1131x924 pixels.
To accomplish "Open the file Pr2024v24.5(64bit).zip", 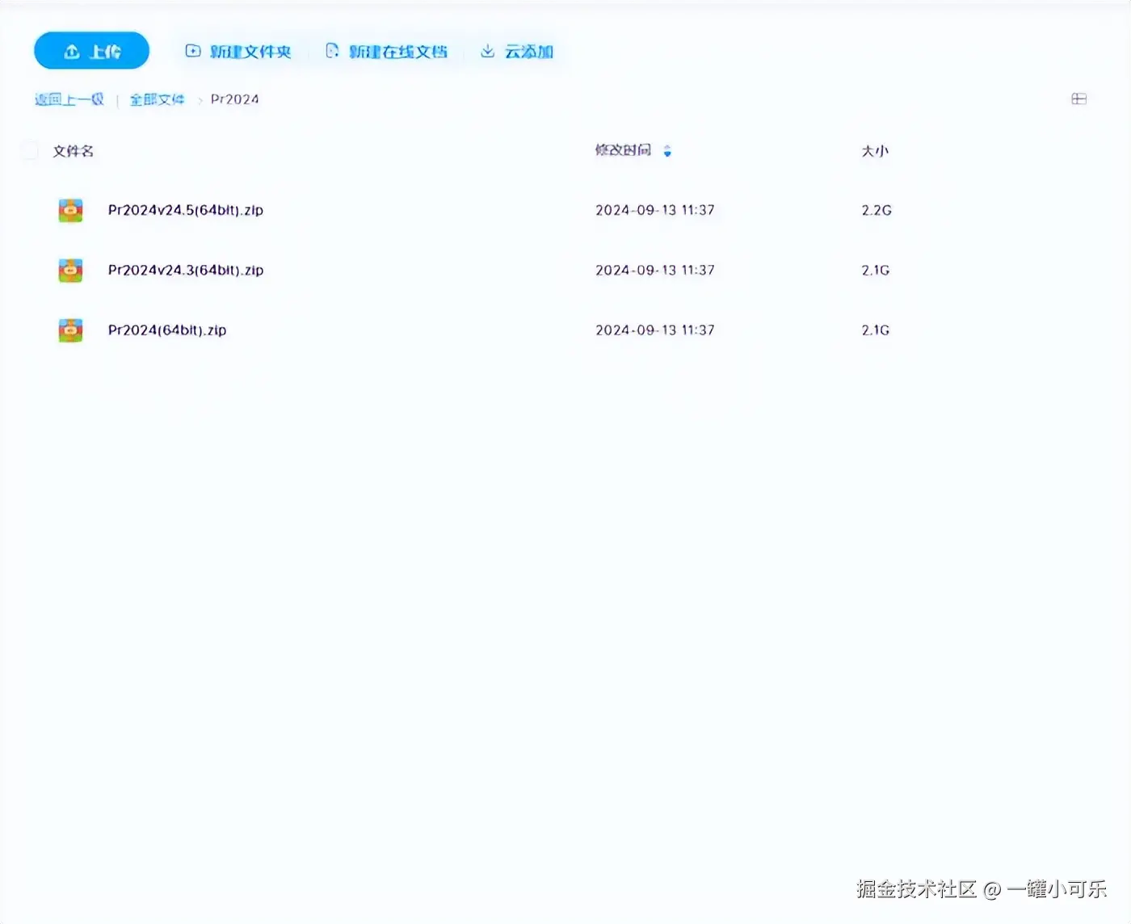I will pyautogui.click(x=186, y=210).
